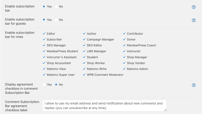Viewport: 202px width, 114px height.
Task: Uncheck WPB Comment Moderator role
Action: 84,75
